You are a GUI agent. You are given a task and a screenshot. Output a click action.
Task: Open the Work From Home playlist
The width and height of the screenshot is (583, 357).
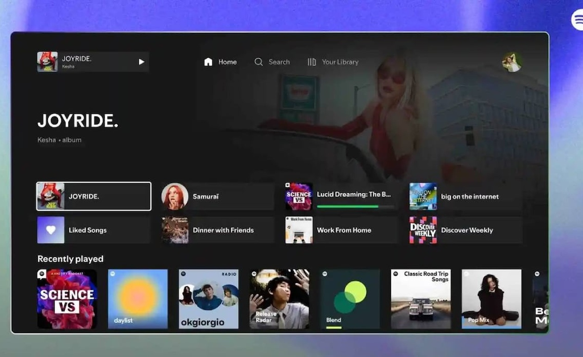(340, 230)
